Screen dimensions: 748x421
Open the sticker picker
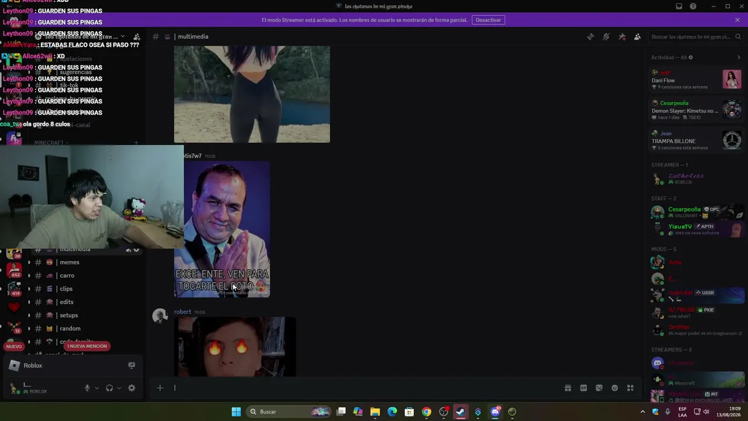tap(599, 388)
